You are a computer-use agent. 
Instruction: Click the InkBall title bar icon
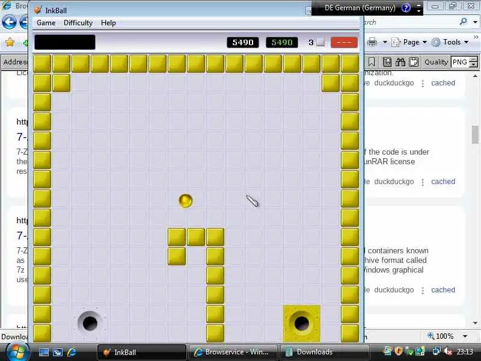pos(38,10)
